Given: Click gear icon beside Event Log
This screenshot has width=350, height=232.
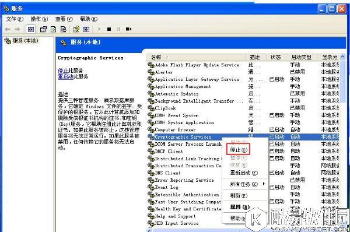Looking at the screenshot, I should (x=151, y=187).
